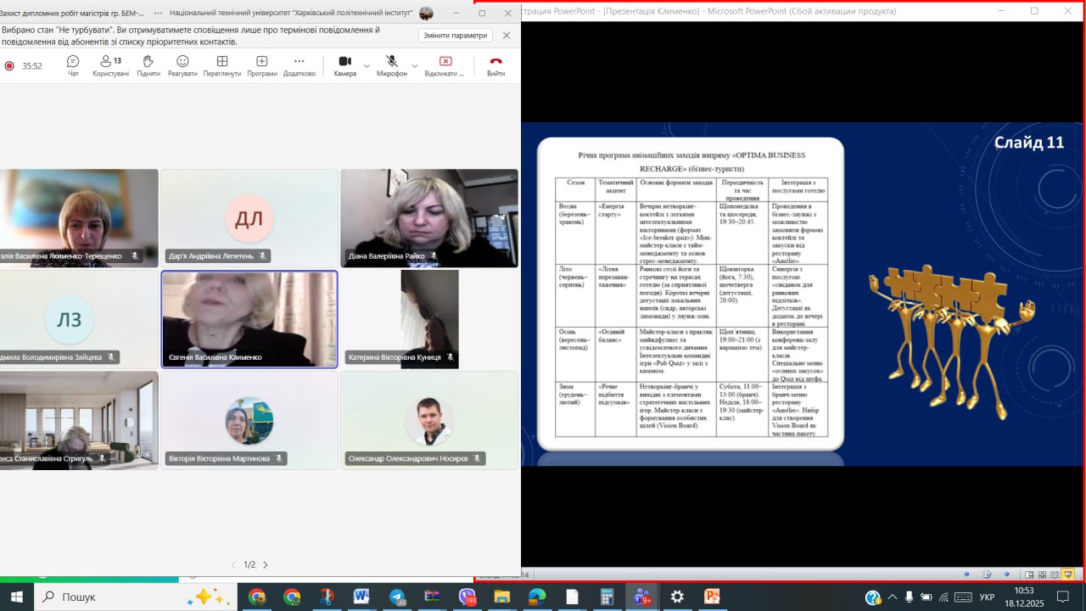The image size is (1086, 611).
Task: Dismiss the Не турбувати notification banner
Action: coord(507,36)
